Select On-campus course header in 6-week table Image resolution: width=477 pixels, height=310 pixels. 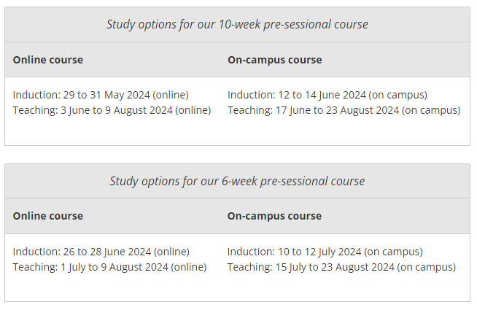tap(274, 216)
